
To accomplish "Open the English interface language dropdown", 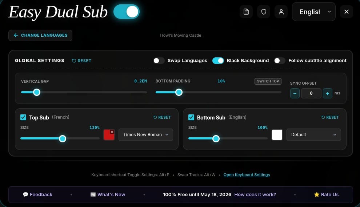I will point(313,12).
